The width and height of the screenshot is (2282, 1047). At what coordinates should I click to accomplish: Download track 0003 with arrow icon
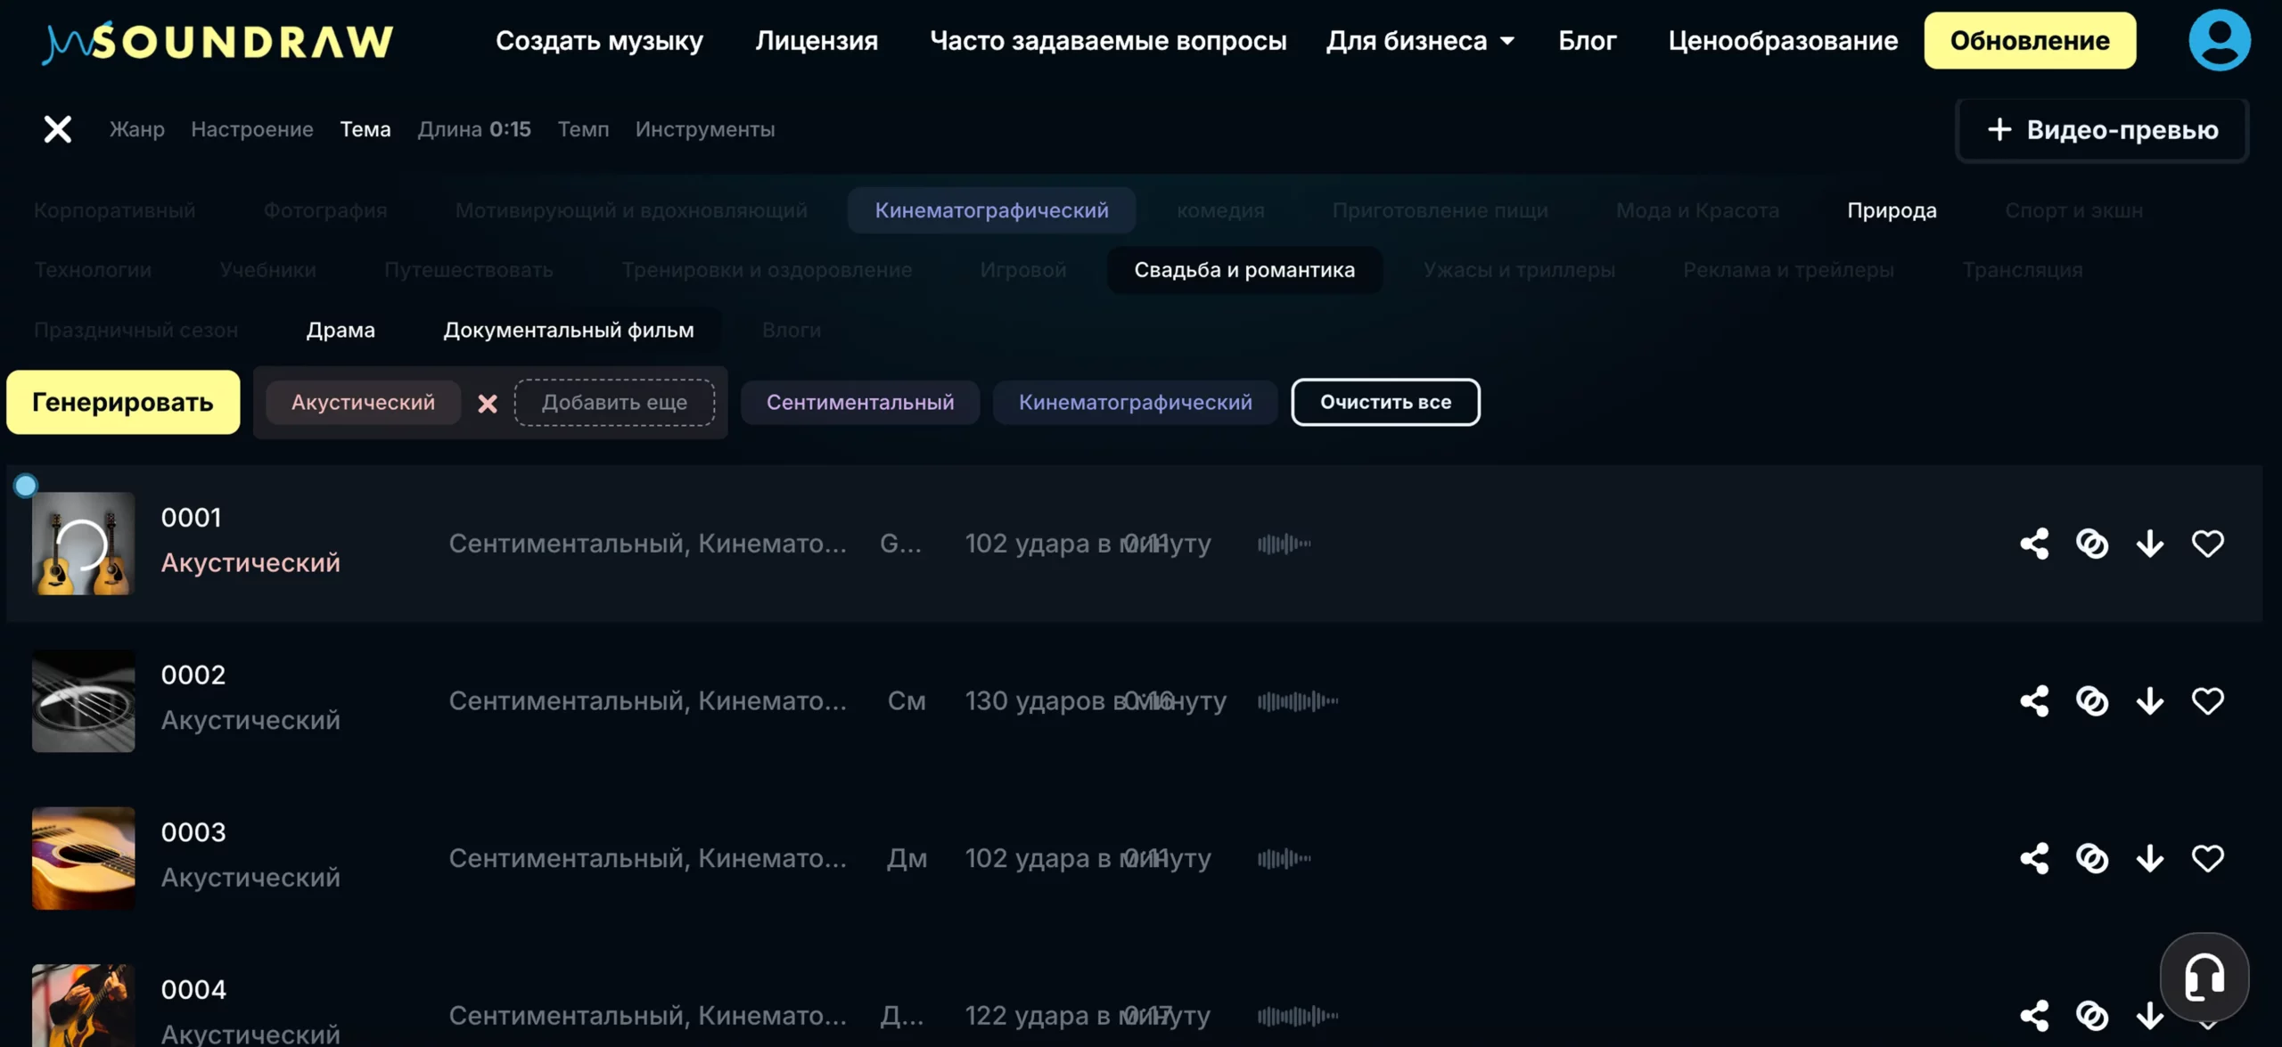pyautogui.click(x=2150, y=858)
